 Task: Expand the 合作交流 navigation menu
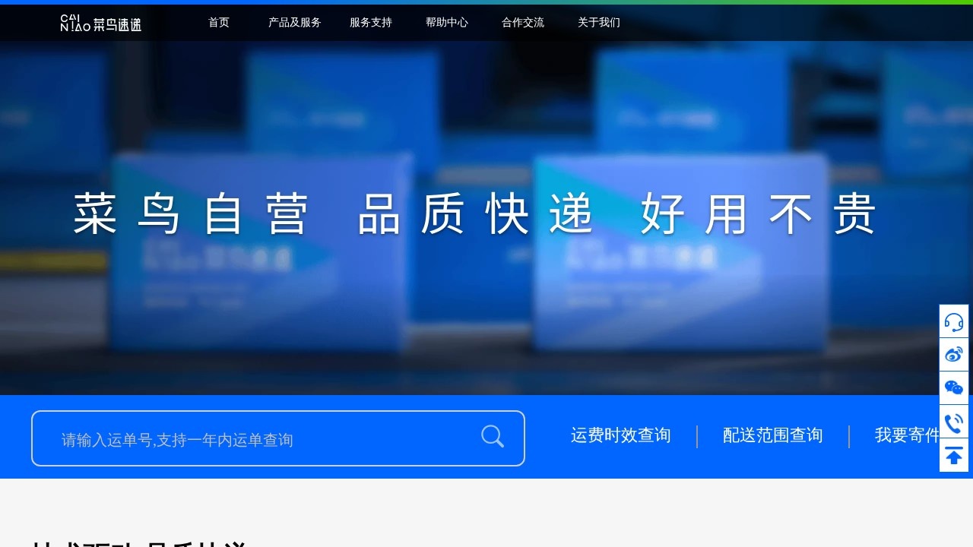coord(523,23)
